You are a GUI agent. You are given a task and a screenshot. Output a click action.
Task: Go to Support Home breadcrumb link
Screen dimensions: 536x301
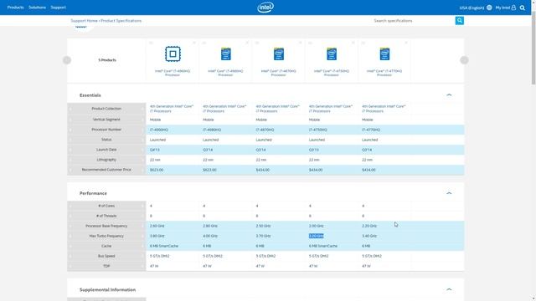pos(84,21)
